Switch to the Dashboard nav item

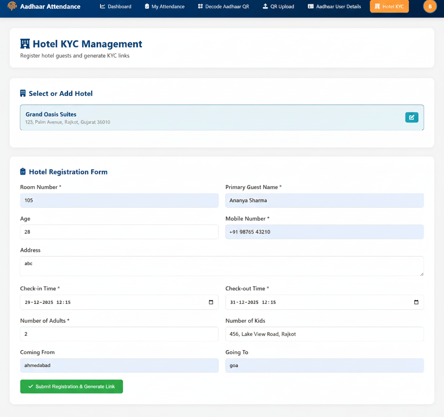[115, 6]
